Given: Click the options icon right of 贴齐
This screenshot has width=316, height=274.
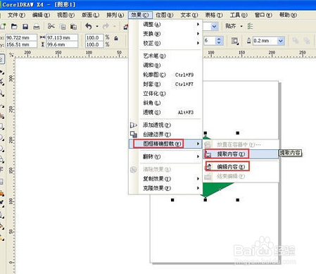Looking at the screenshot, I should point(250,26).
